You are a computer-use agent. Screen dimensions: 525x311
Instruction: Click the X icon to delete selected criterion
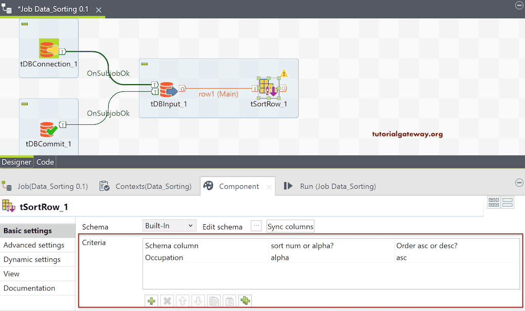167,301
